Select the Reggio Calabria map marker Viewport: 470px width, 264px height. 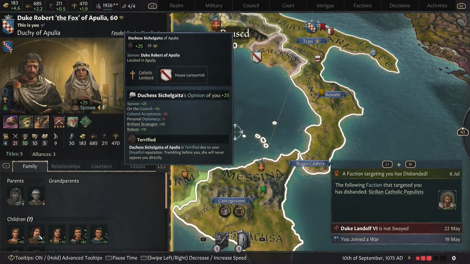click(x=310, y=164)
